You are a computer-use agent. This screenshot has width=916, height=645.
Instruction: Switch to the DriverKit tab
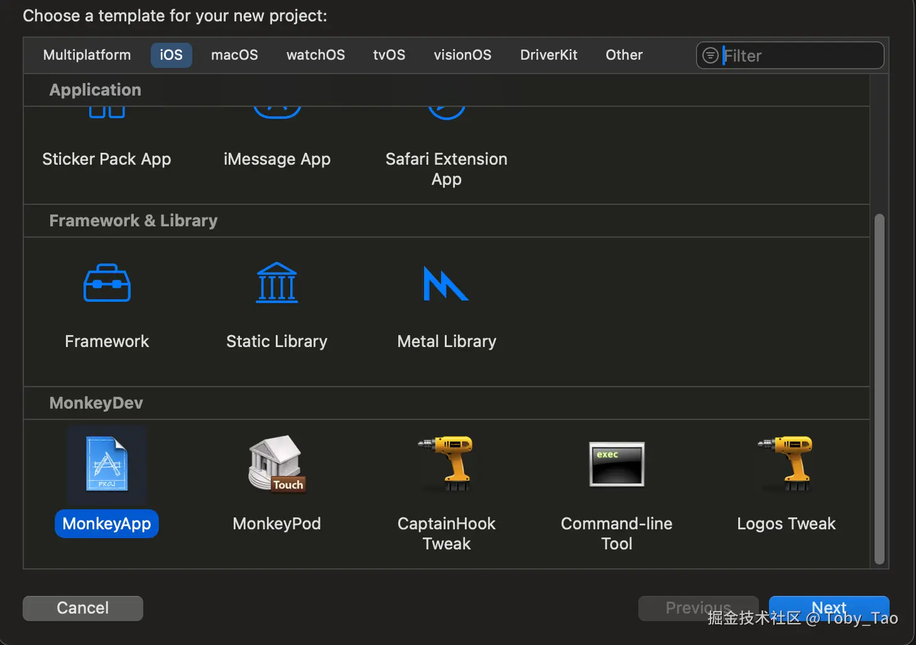click(x=549, y=55)
